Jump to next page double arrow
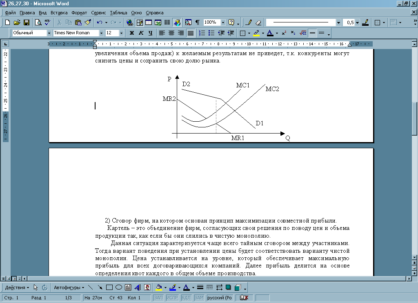Image resolution: width=418 pixels, height=303 pixels. [x=415, y=273]
